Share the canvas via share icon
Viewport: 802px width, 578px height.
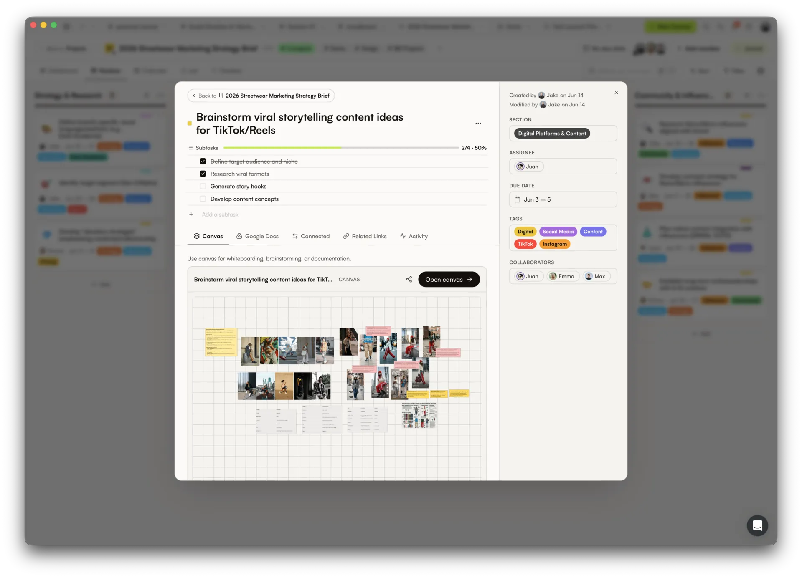click(x=409, y=280)
